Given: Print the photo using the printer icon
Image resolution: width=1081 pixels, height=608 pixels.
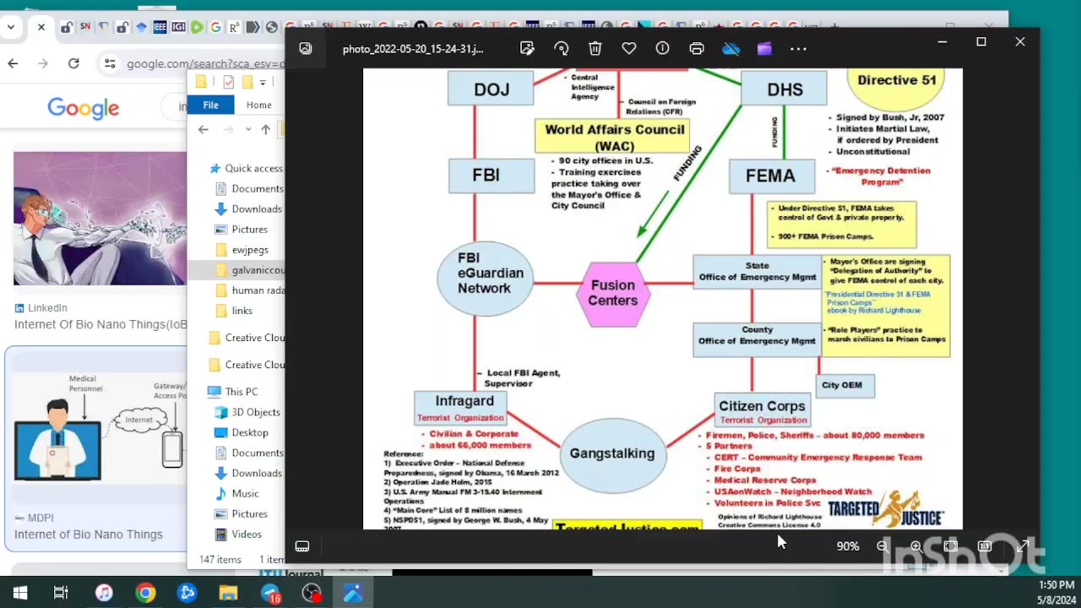Looking at the screenshot, I should pos(697,49).
